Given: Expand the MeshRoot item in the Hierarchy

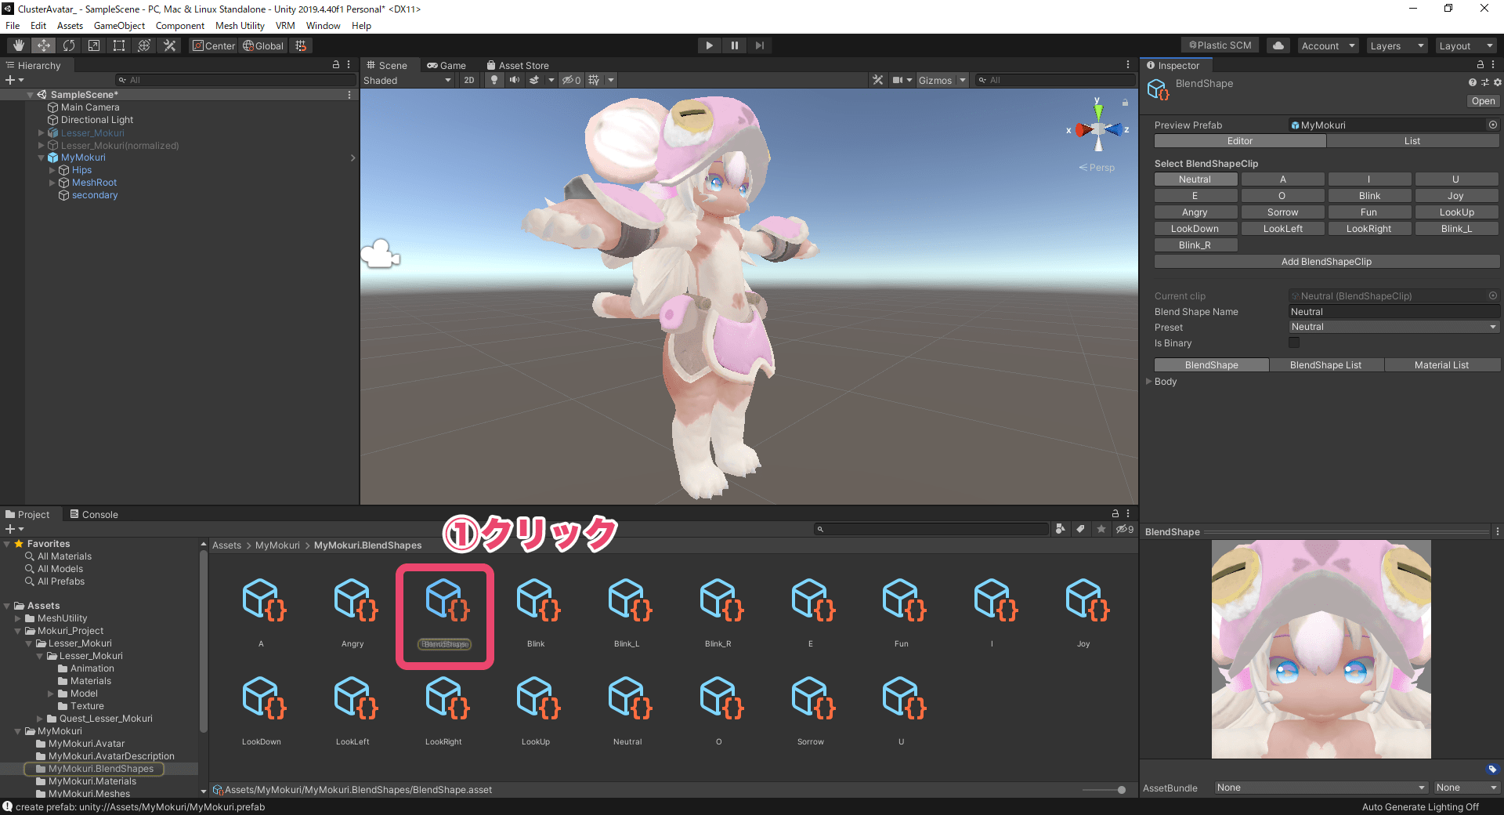Looking at the screenshot, I should point(53,182).
